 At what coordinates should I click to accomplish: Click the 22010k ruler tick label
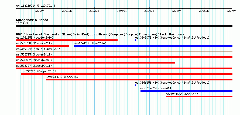click(x=67, y=11)
